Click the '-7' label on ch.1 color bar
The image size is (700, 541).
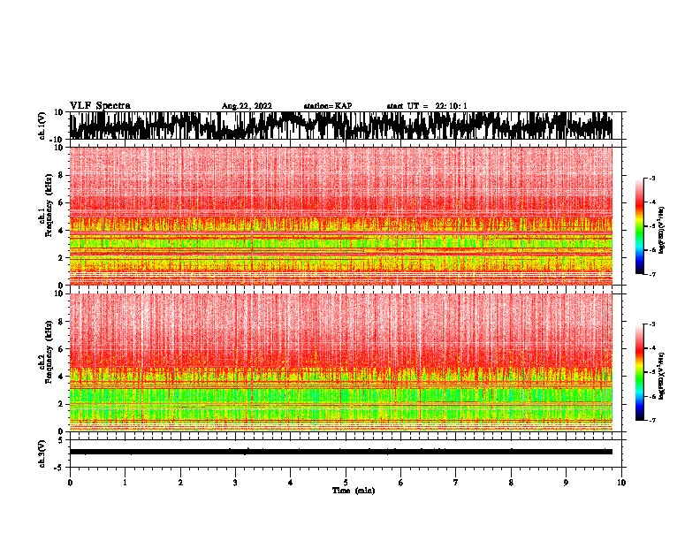coord(652,274)
